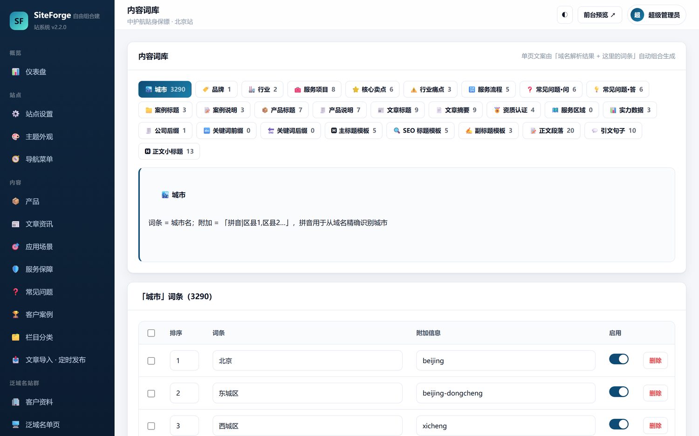Click the 泛域名单页 computer icon
Screen dimensions: 699x436
tap(15, 424)
